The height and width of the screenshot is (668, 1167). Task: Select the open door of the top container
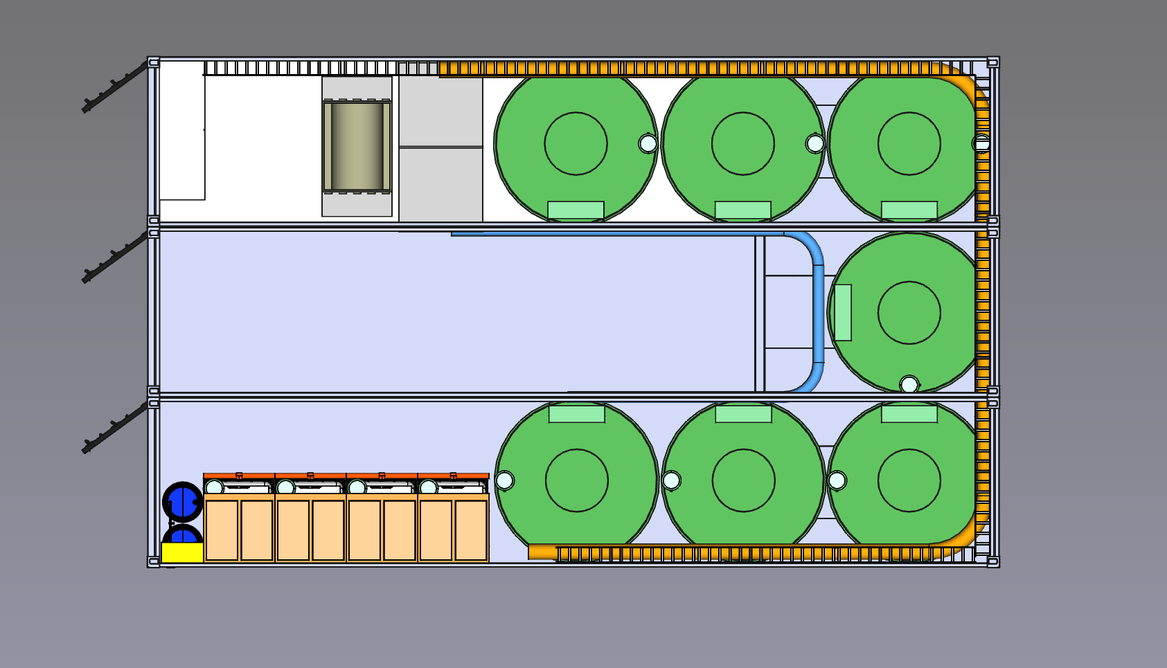[115, 87]
